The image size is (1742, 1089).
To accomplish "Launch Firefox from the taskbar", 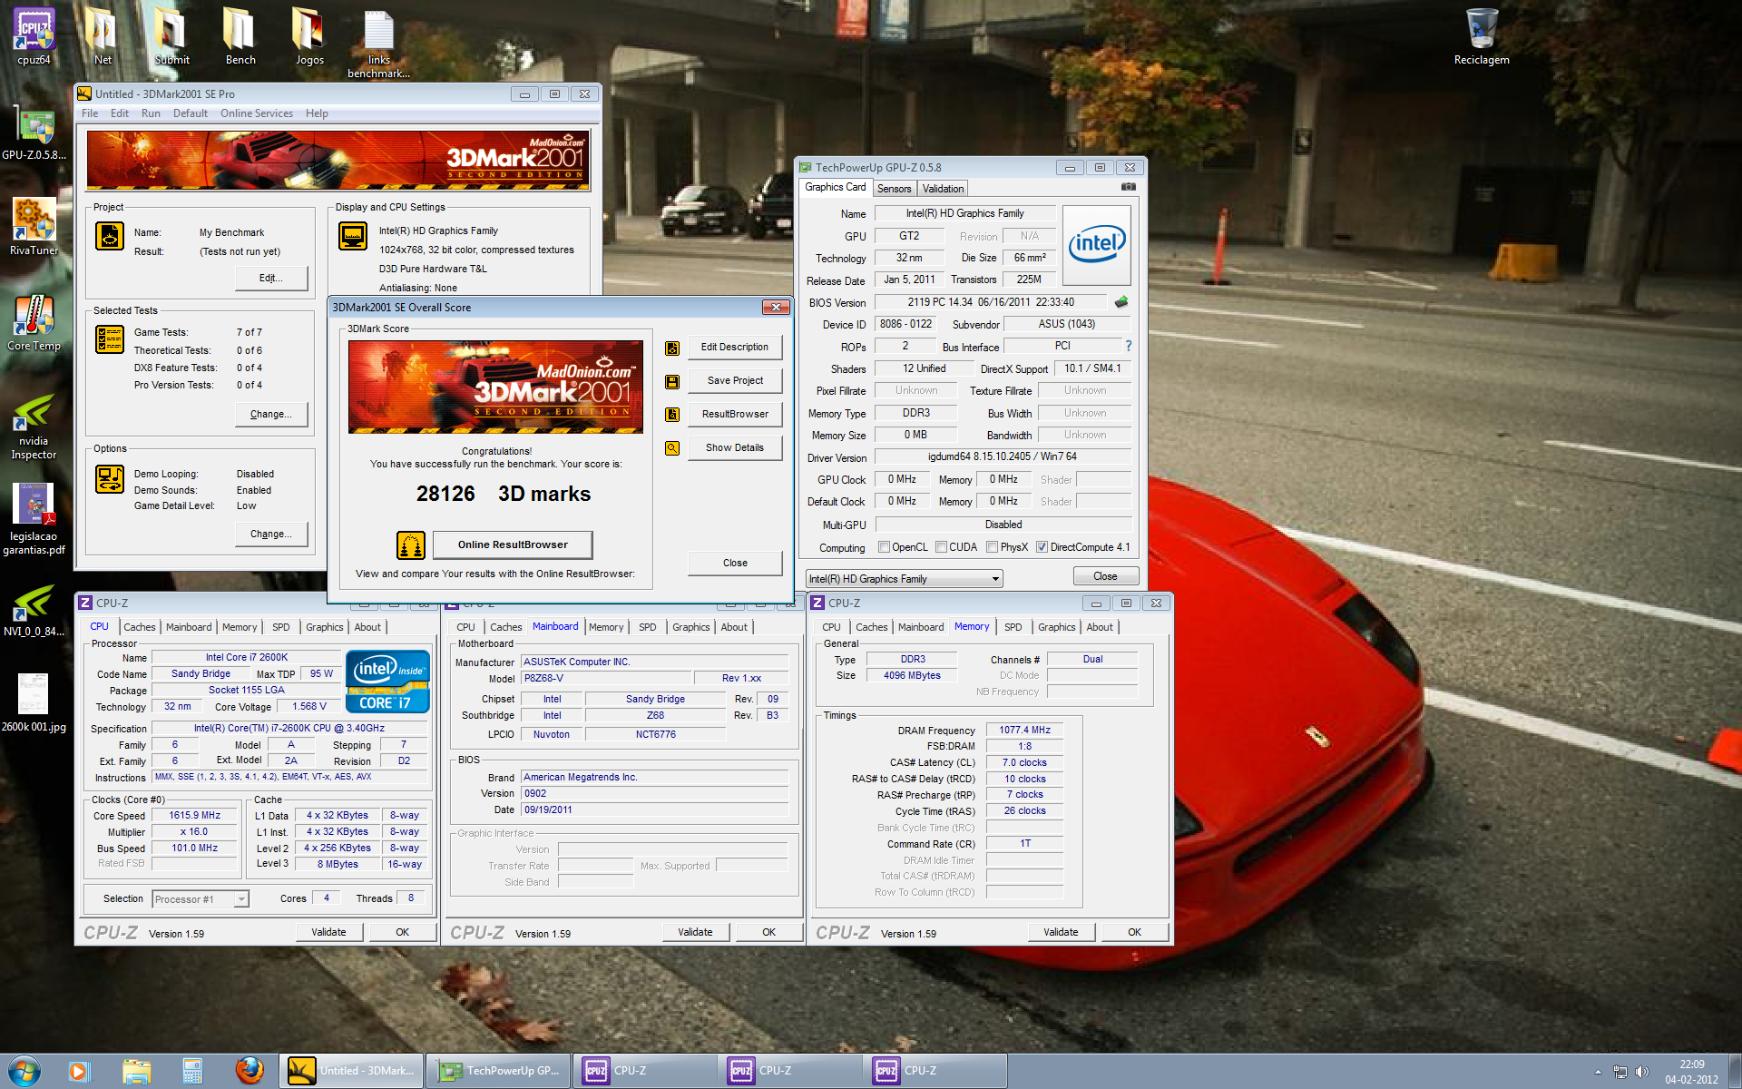I will point(250,1071).
